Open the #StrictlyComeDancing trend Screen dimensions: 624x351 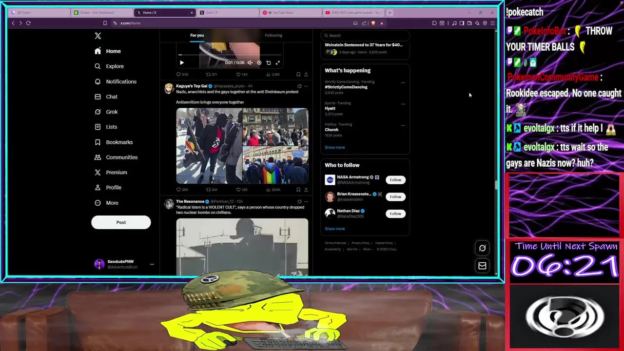coord(346,87)
